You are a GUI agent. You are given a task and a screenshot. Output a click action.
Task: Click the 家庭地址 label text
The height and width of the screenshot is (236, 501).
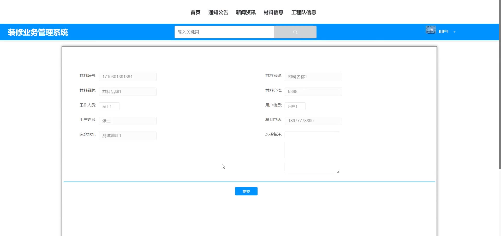pos(88,134)
